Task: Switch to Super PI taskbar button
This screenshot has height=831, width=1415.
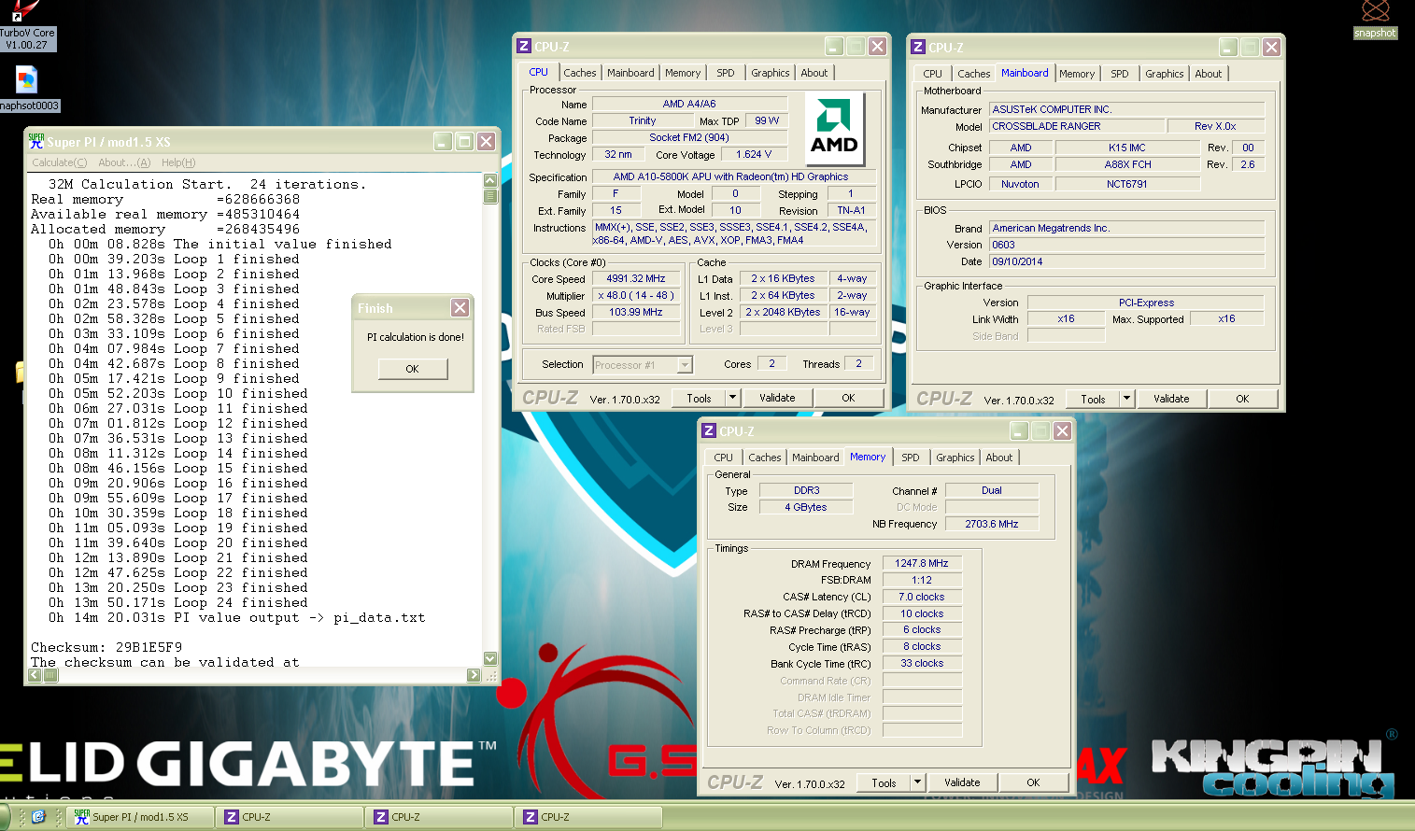Action: (141, 817)
